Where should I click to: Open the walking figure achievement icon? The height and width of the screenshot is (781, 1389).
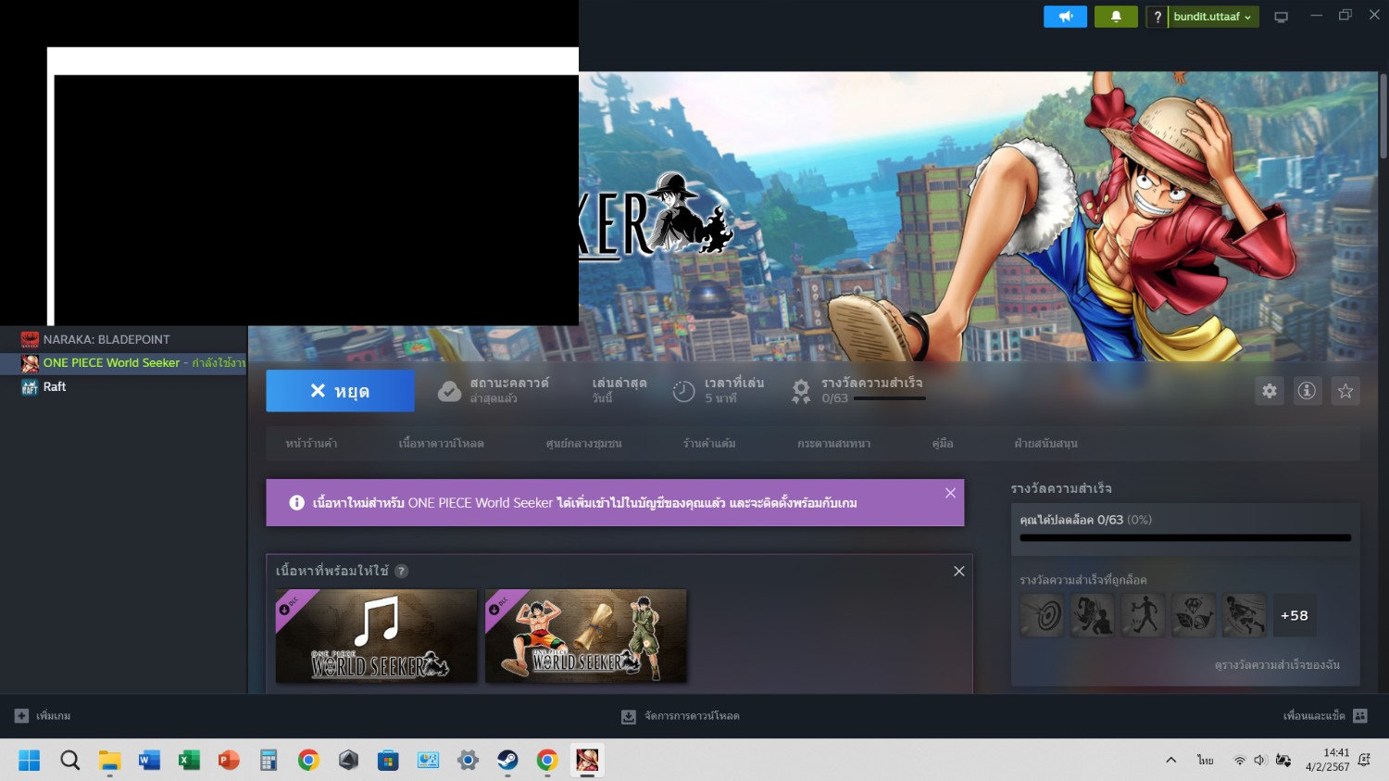point(1143,615)
